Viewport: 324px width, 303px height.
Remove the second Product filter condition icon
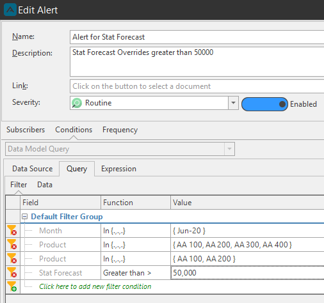point(12,258)
